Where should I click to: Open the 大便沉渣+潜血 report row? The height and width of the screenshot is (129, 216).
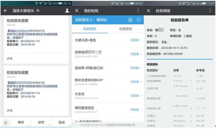point(108,40)
